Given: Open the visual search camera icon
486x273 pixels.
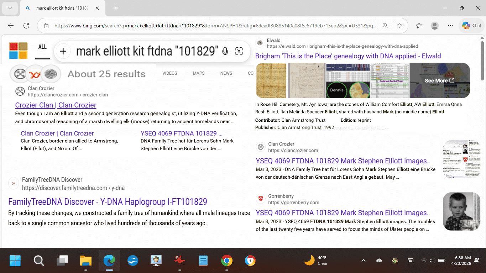Looking at the screenshot, I should click(239, 51).
